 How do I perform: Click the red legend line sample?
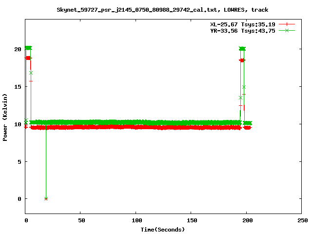point(287,24)
